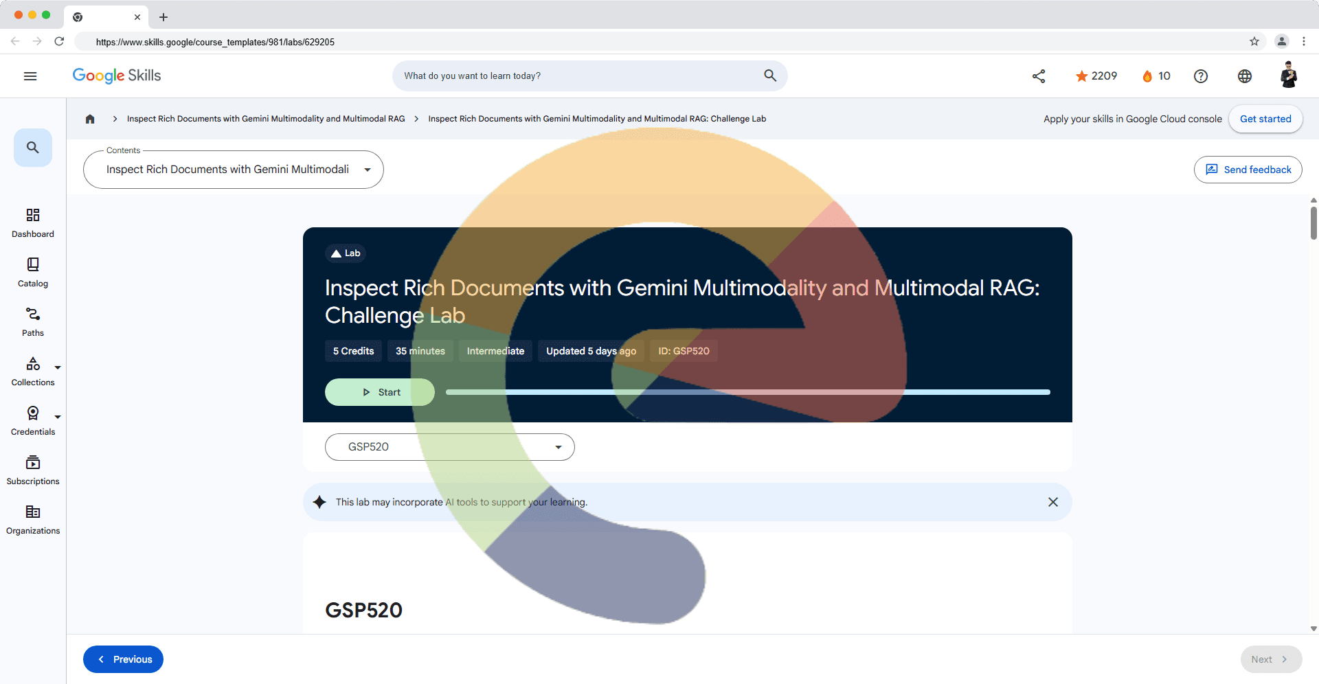Click the AI sparkle icon in notice
The width and height of the screenshot is (1319, 684).
[319, 502]
